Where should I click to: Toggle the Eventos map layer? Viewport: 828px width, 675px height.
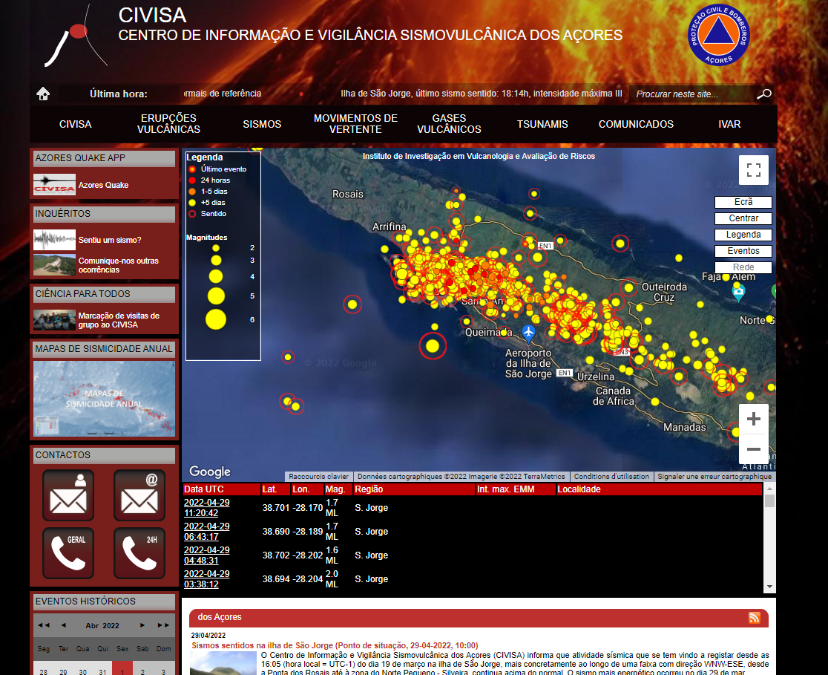pos(743,251)
